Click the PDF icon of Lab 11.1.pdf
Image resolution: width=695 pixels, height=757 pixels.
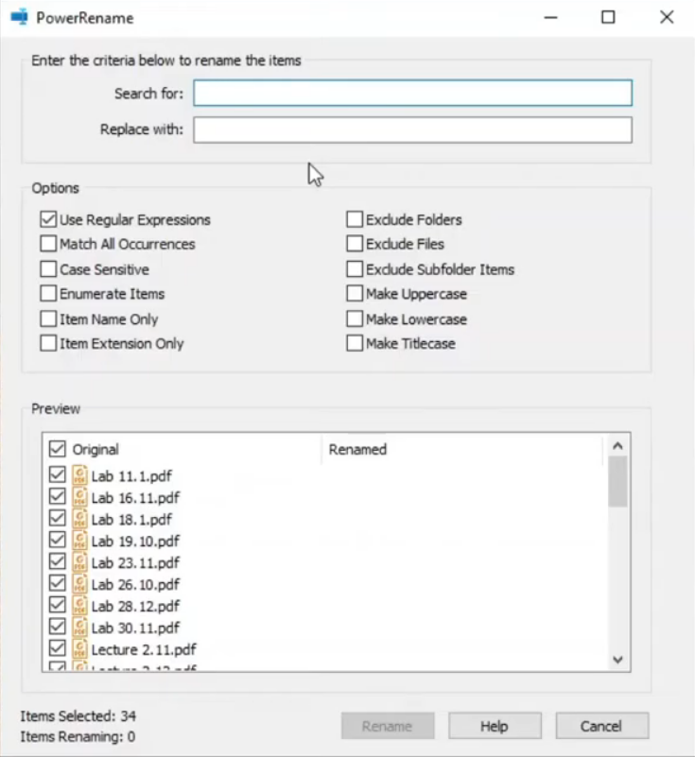click(79, 475)
